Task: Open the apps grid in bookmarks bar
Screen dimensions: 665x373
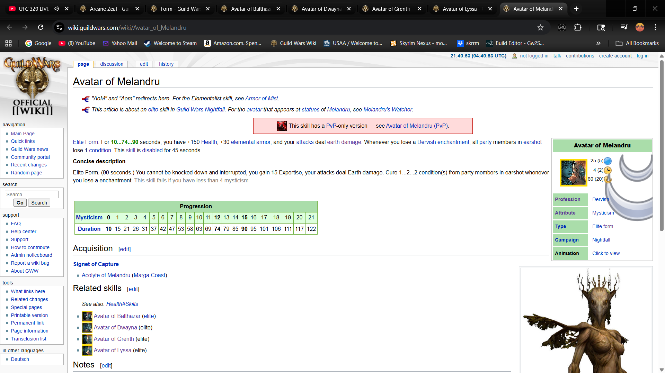Action: [x=9, y=43]
